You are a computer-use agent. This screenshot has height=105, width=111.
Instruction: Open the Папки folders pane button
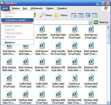coord(61,15)
